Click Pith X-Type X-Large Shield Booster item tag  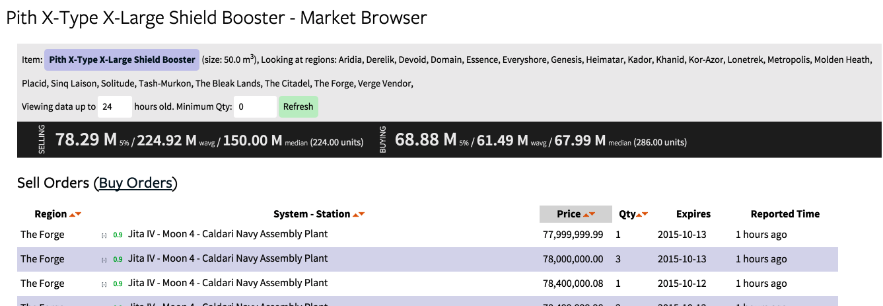pyautogui.click(x=122, y=59)
